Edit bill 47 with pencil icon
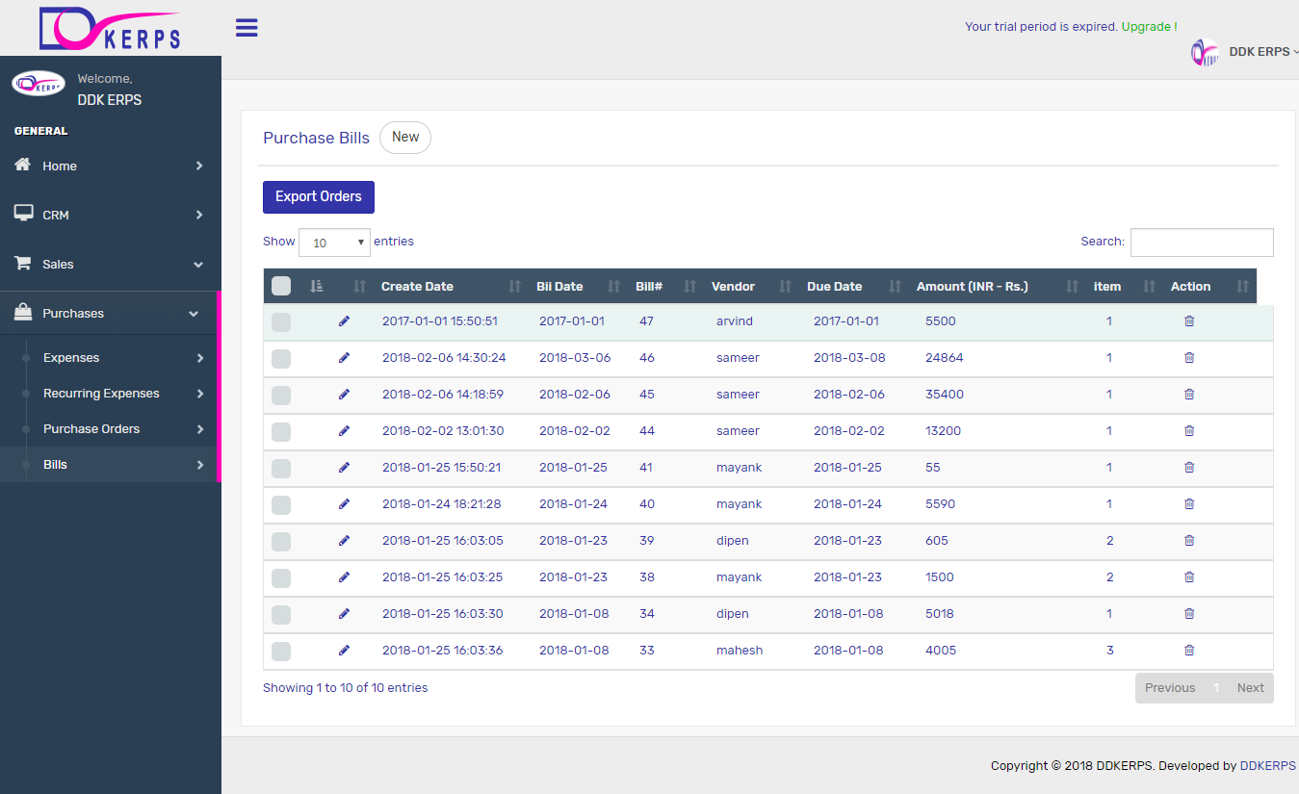Image resolution: width=1299 pixels, height=794 pixels. (x=345, y=321)
